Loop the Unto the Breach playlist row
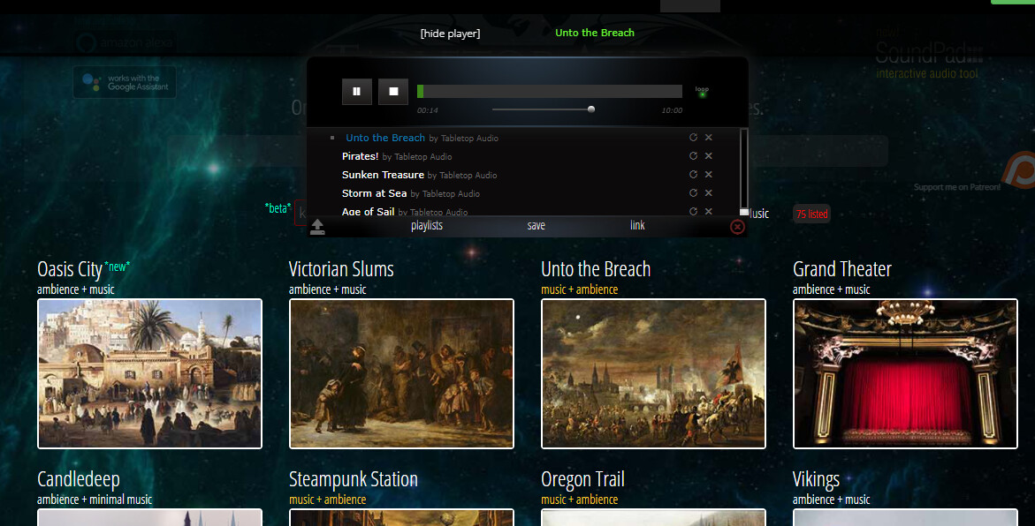Screen dimensions: 1035x526 coord(693,137)
